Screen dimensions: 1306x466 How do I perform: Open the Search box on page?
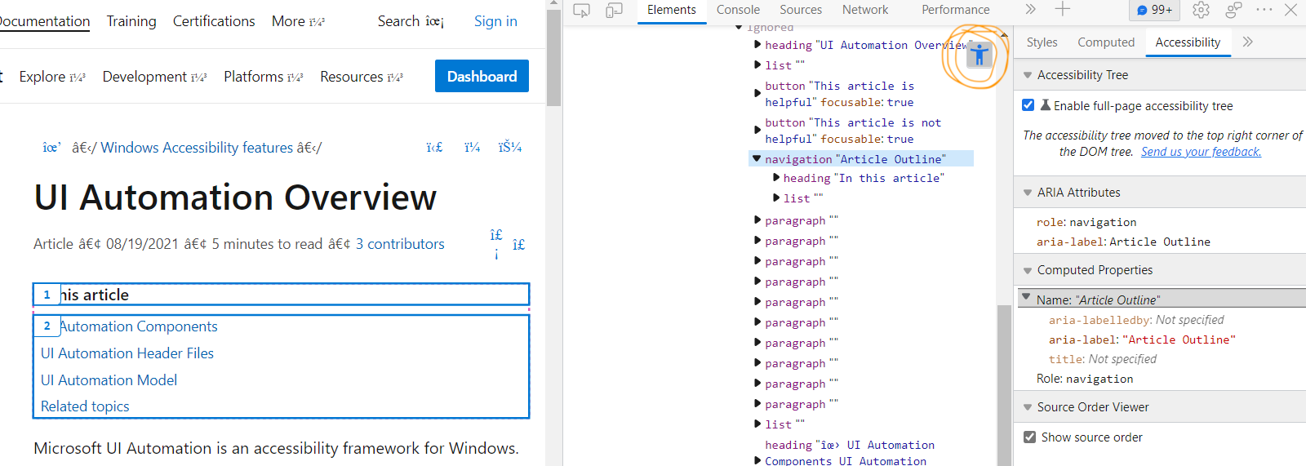pyautogui.click(x=411, y=21)
